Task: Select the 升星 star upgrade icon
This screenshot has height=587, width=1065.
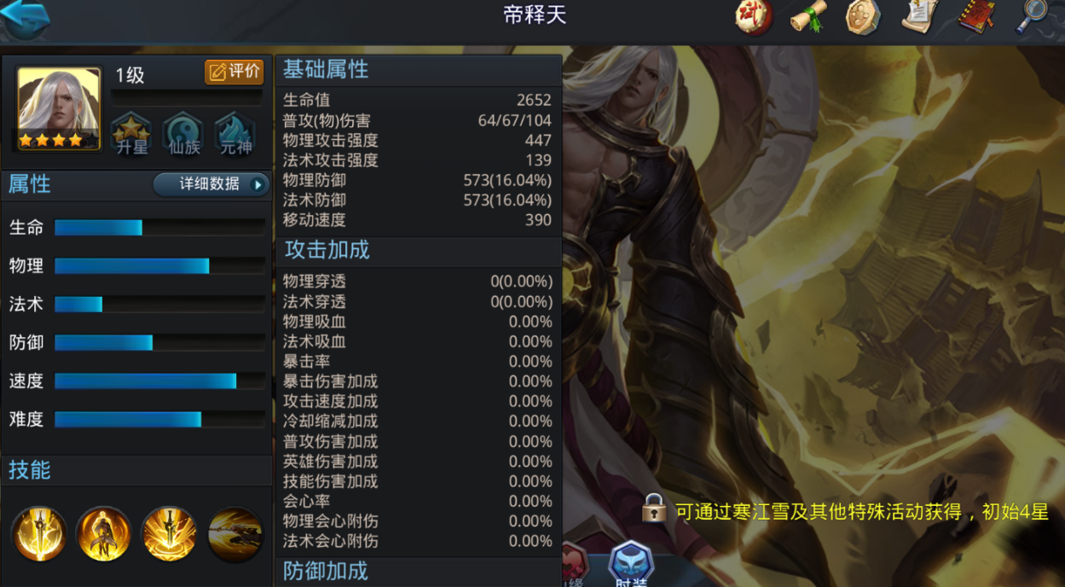Action: pos(131,134)
